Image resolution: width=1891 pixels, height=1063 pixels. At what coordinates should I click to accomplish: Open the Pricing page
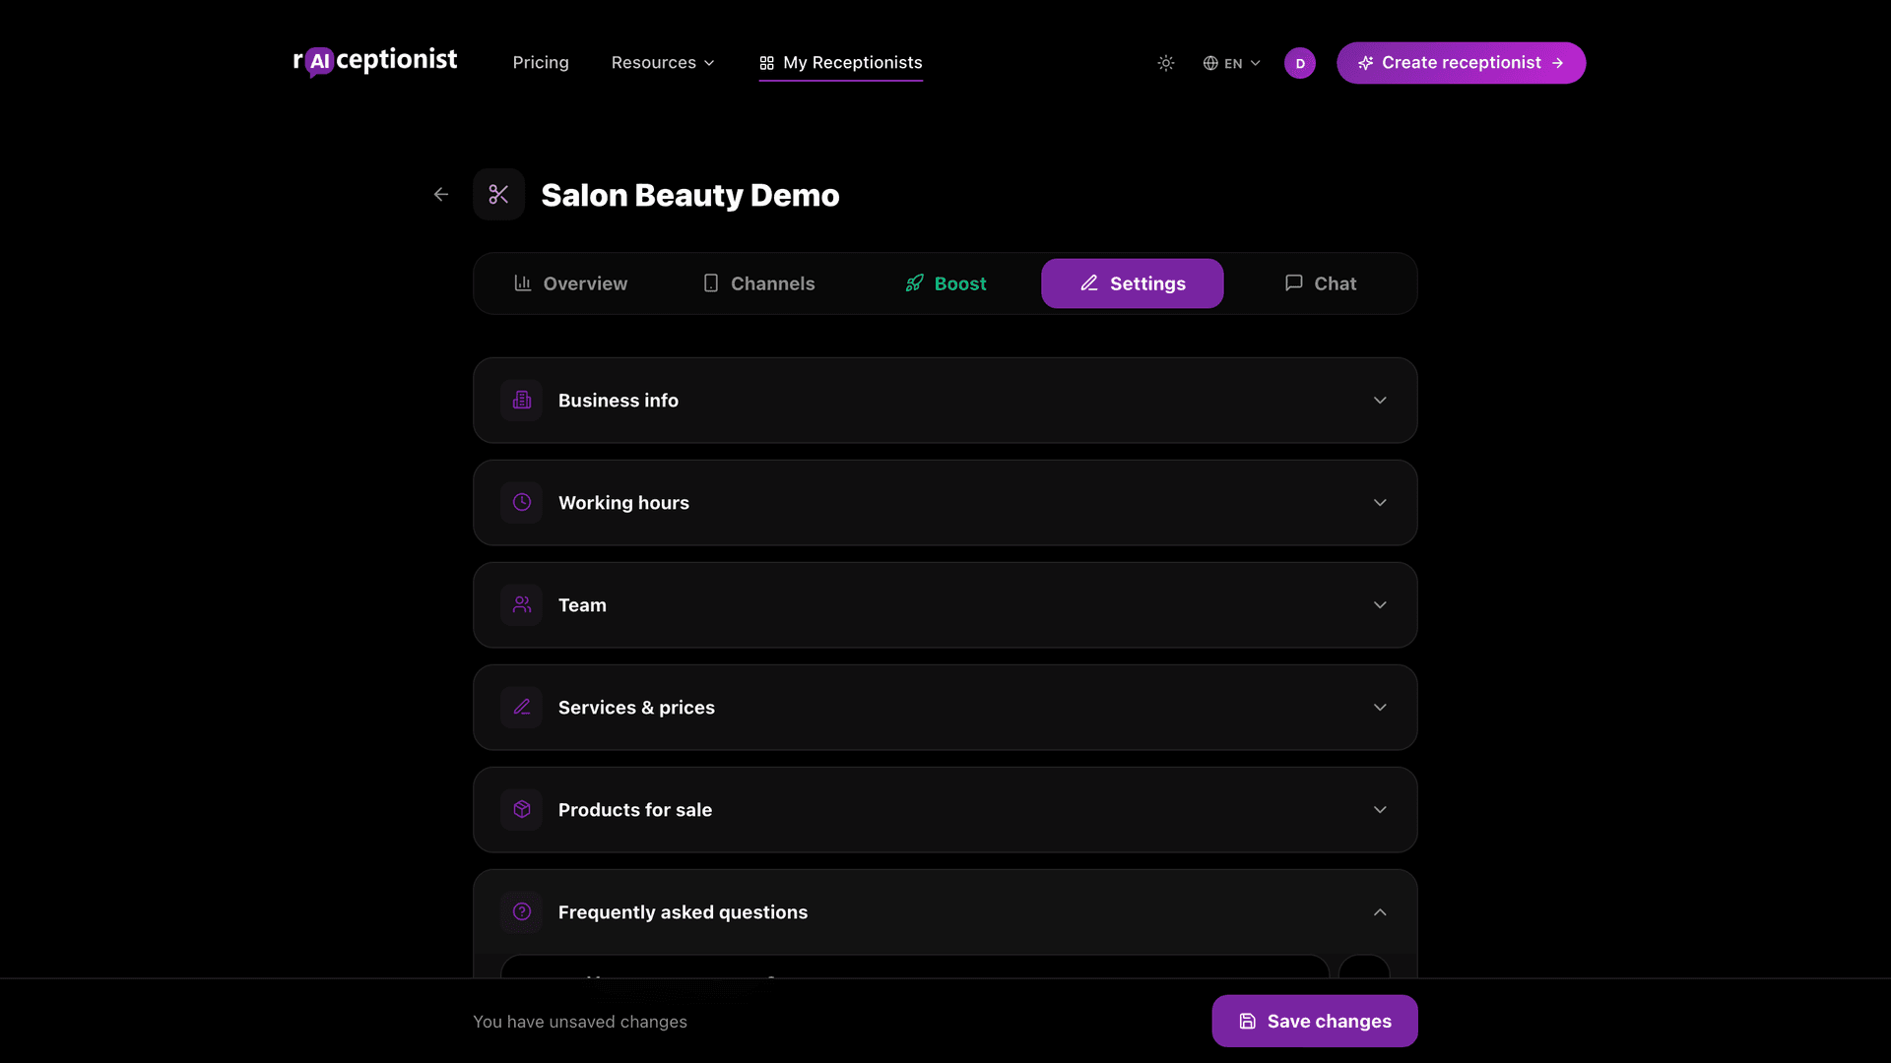tap(541, 63)
